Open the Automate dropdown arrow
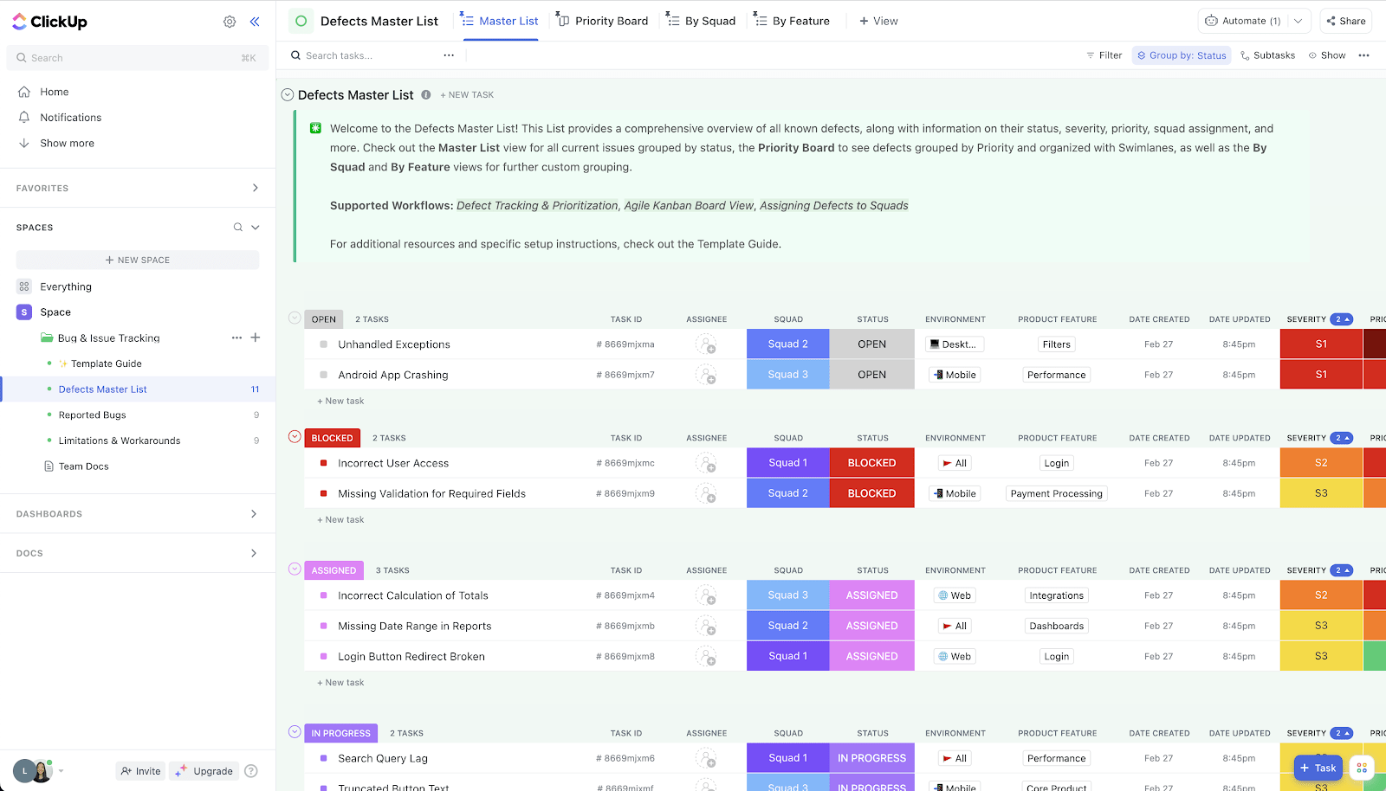Image resolution: width=1386 pixels, height=791 pixels. point(1298,21)
